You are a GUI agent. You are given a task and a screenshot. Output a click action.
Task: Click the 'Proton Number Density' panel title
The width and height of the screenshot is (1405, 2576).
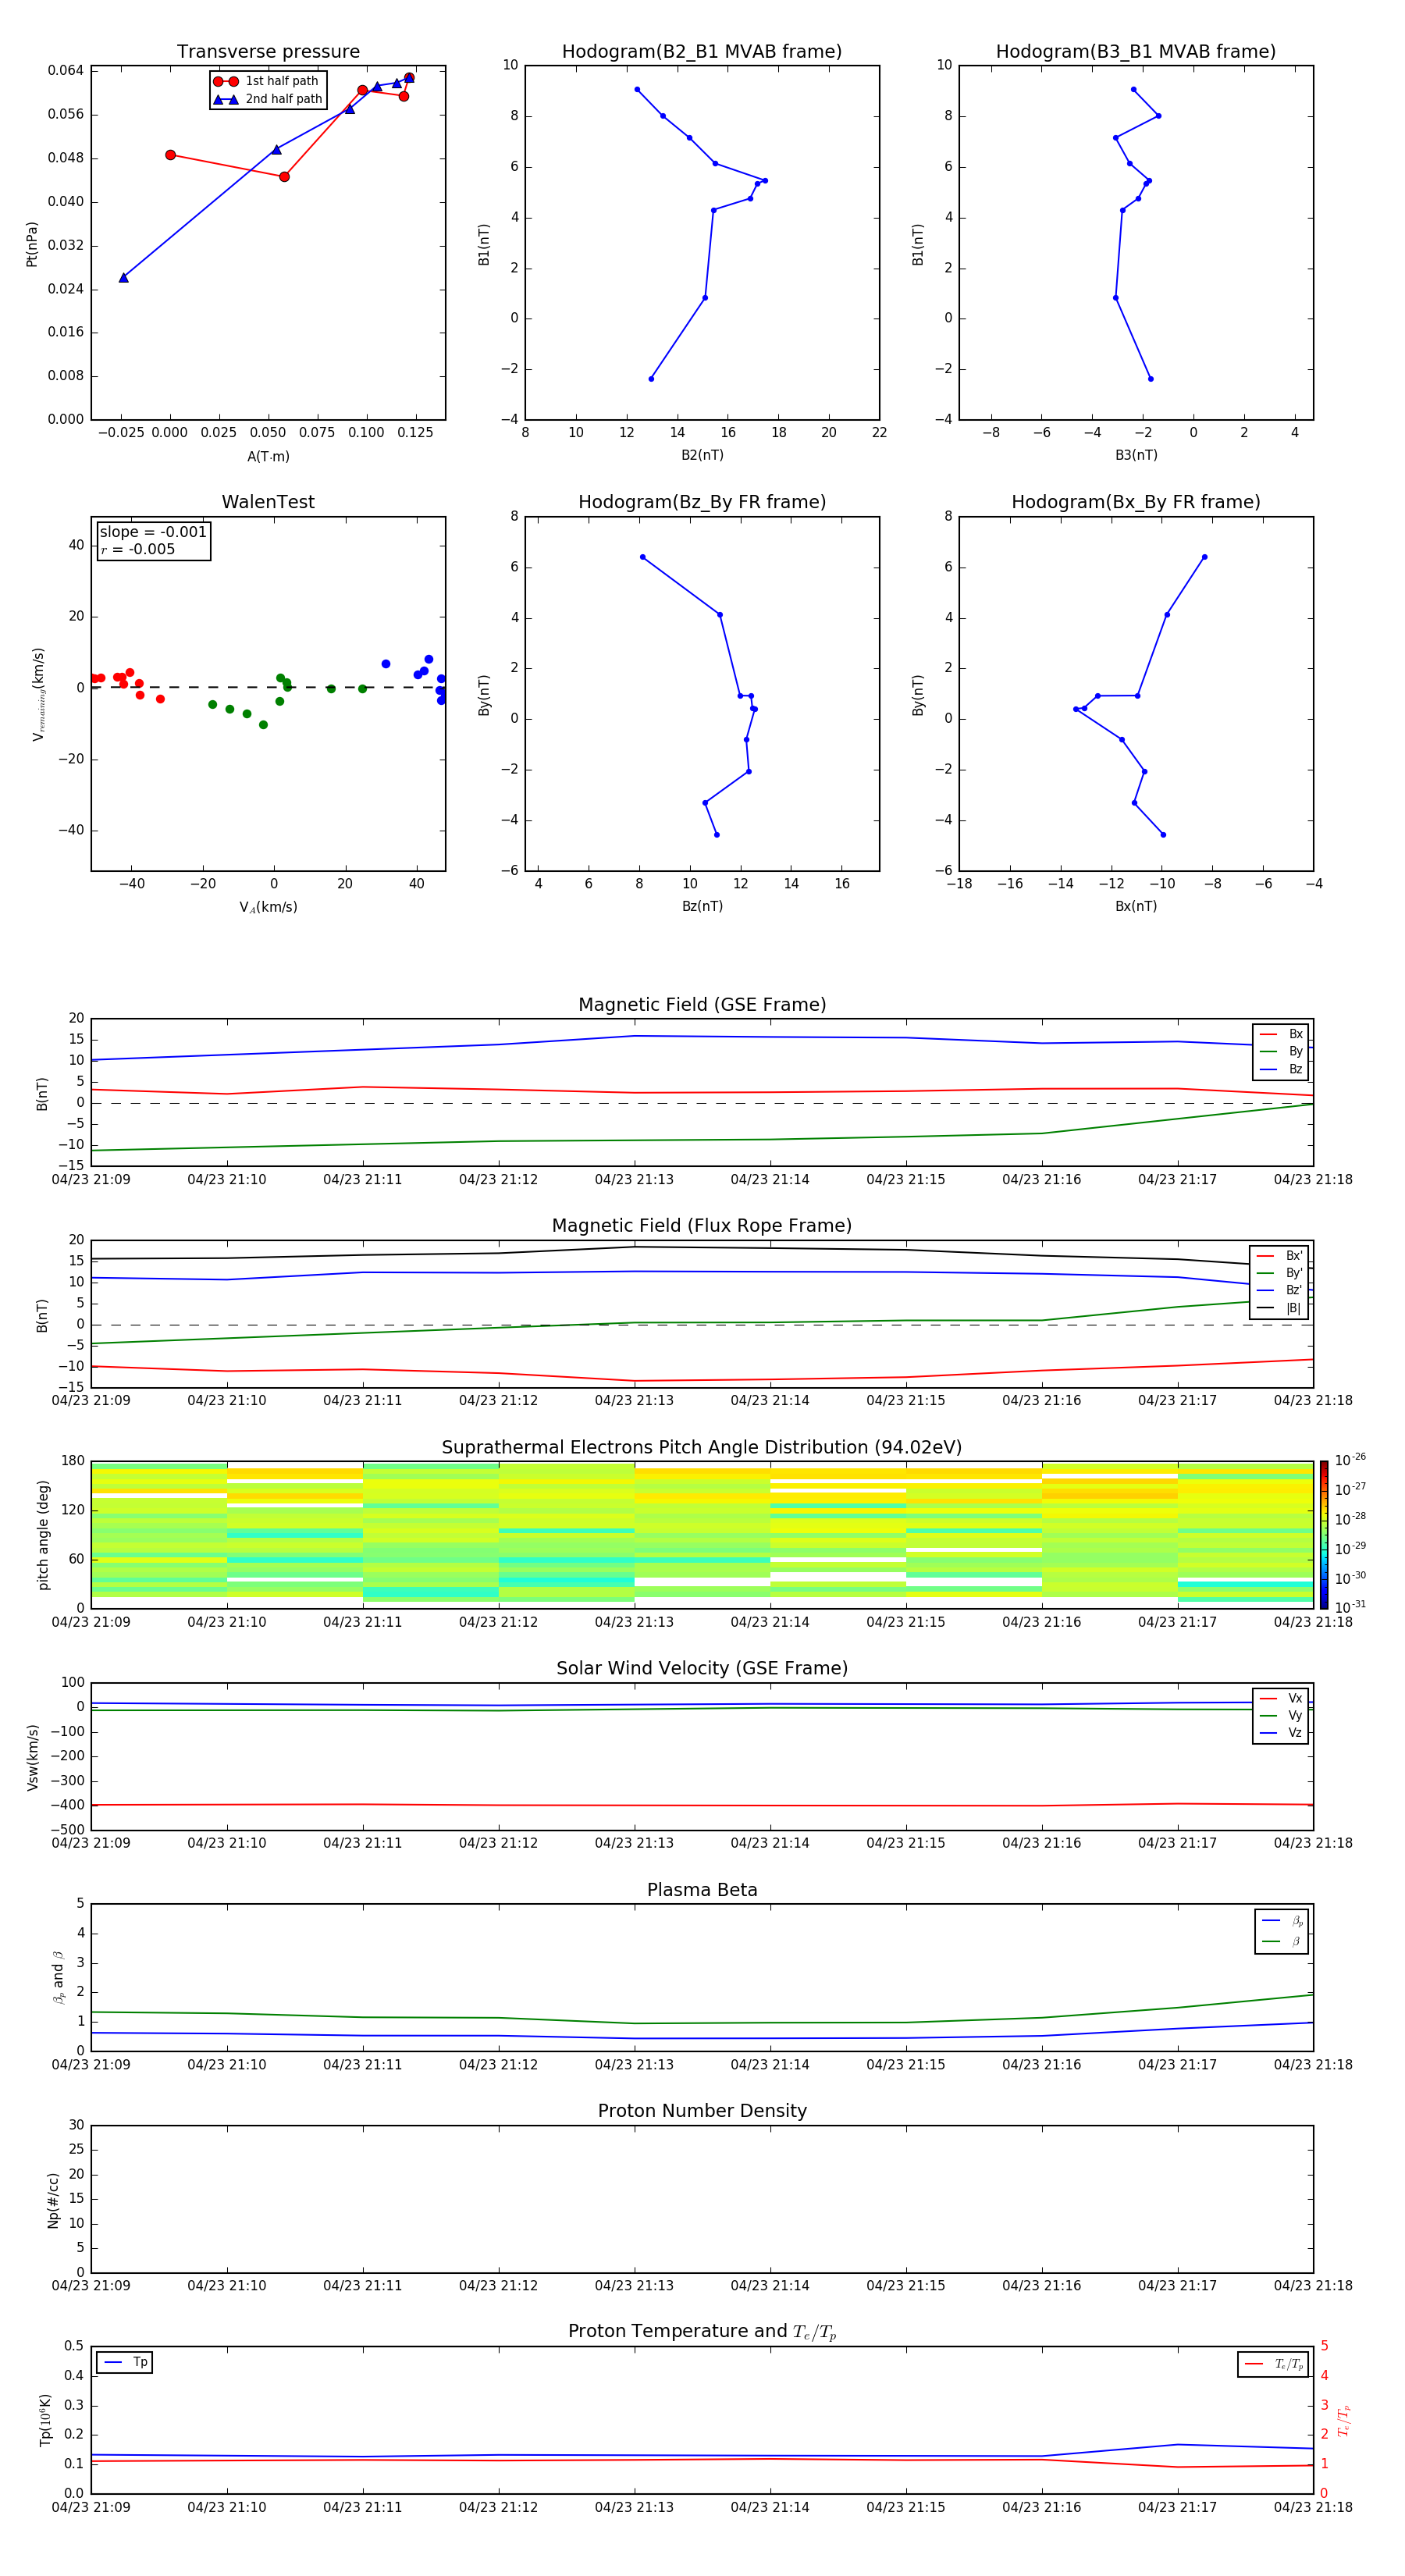point(702,2111)
